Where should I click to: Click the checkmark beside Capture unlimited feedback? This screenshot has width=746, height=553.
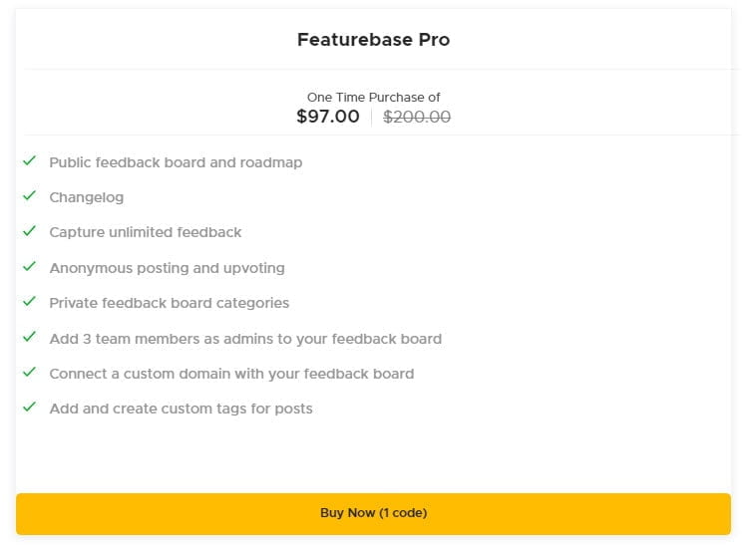(x=30, y=231)
